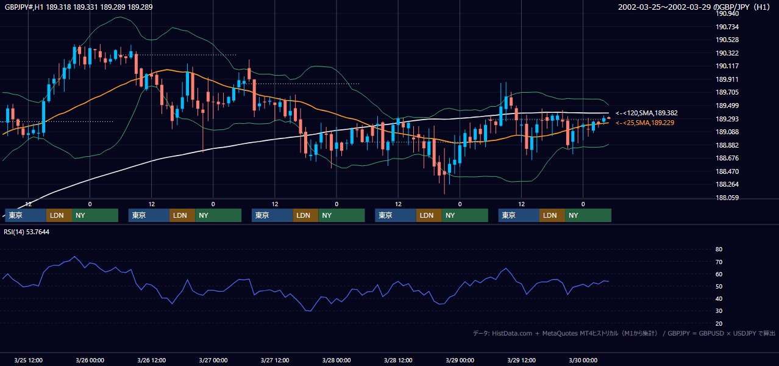Select the NY session box for 3/27

coord(341,215)
